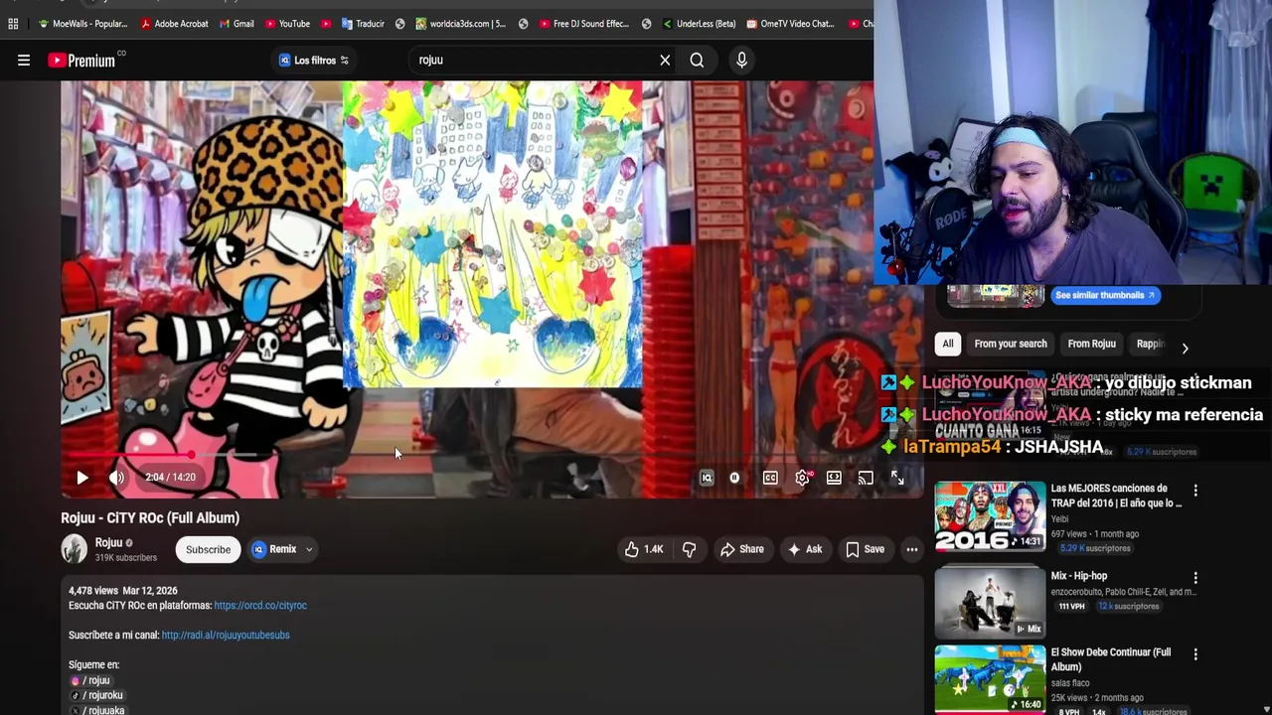Open the Rojuu channel name link
Screen dimensions: 1272x715
(x=108, y=543)
